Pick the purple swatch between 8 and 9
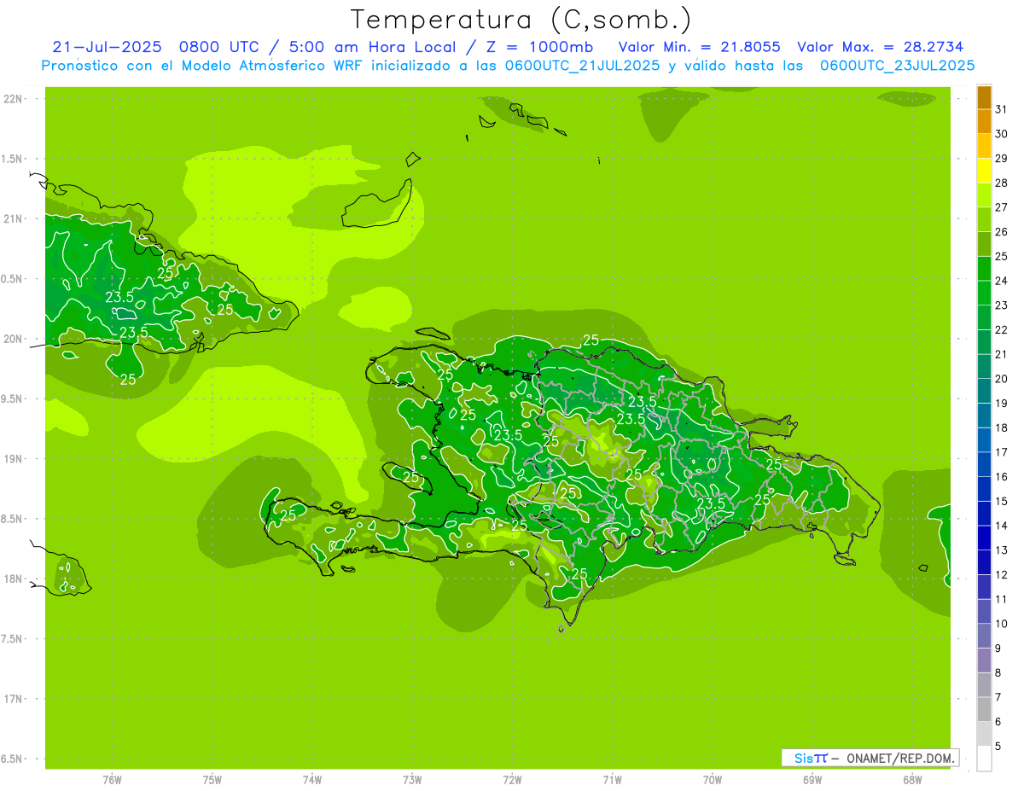The width and height of the screenshot is (1024, 791). pyautogui.click(x=984, y=661)
